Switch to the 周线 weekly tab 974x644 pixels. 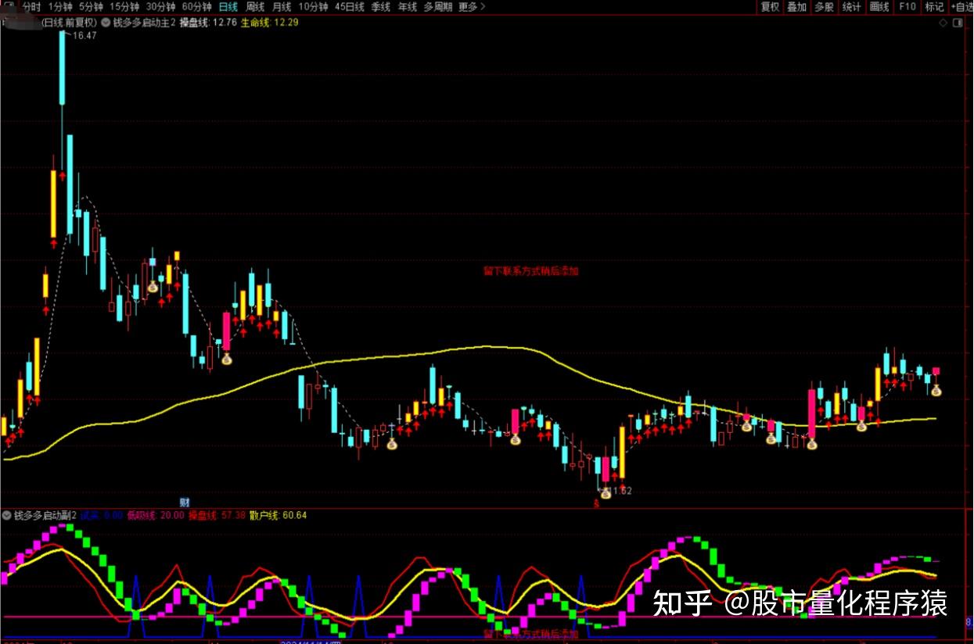tap(255, 6)
